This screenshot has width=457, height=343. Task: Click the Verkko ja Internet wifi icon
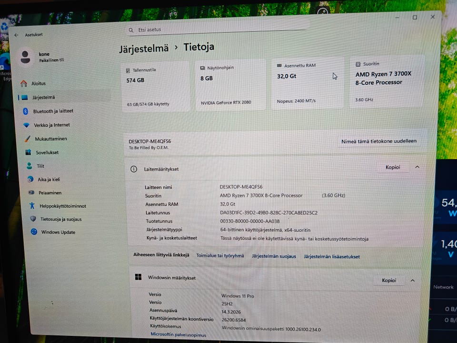click(x=27, y=125)
